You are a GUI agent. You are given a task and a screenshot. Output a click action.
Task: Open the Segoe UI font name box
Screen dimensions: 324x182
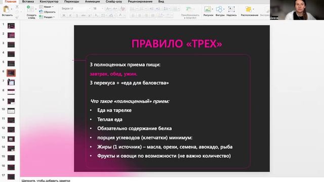coord(76,9)
